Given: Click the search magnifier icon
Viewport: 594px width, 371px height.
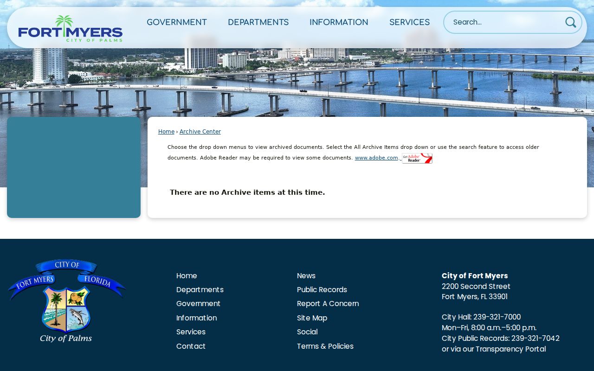Looking at the screenshot, I should (570, 22).
